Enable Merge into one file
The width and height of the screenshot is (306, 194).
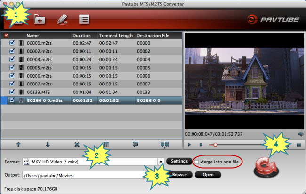[196, 162]
